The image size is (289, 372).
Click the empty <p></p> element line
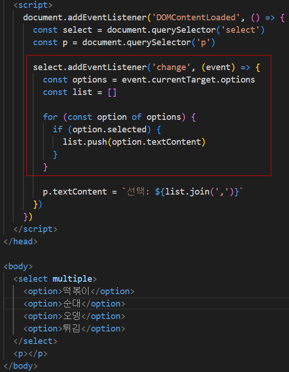coord(30,354)
